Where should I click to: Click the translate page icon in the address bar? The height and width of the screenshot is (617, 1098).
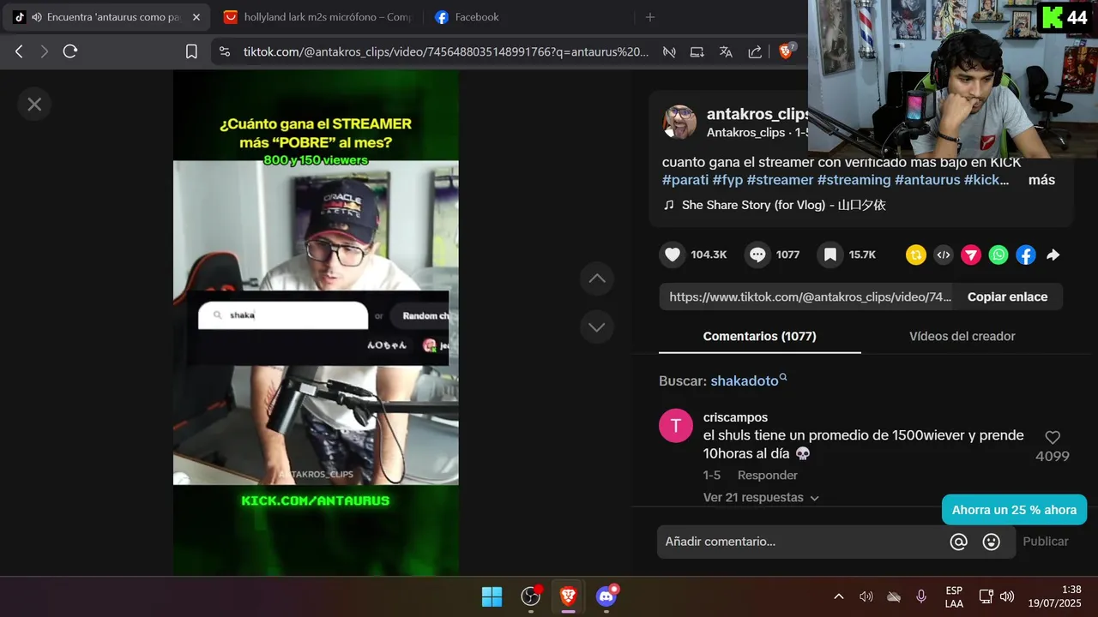click(726, 51)
